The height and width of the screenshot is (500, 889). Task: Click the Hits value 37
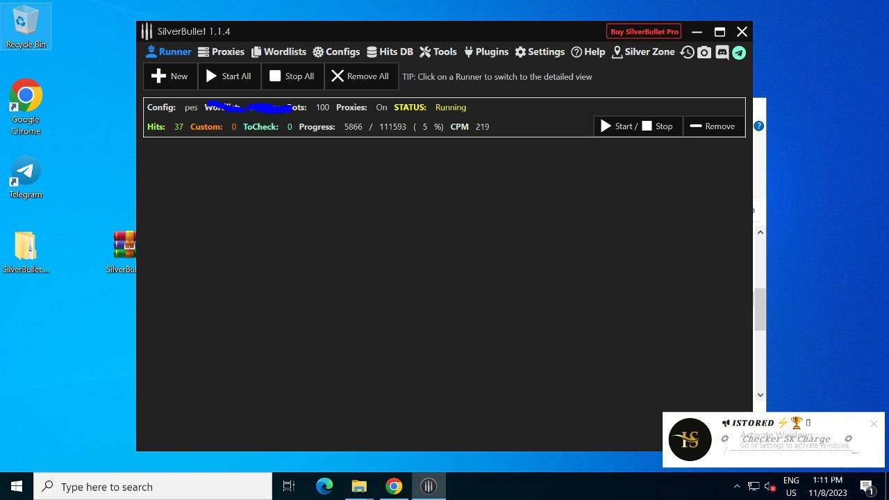click(x=178, y=127)
